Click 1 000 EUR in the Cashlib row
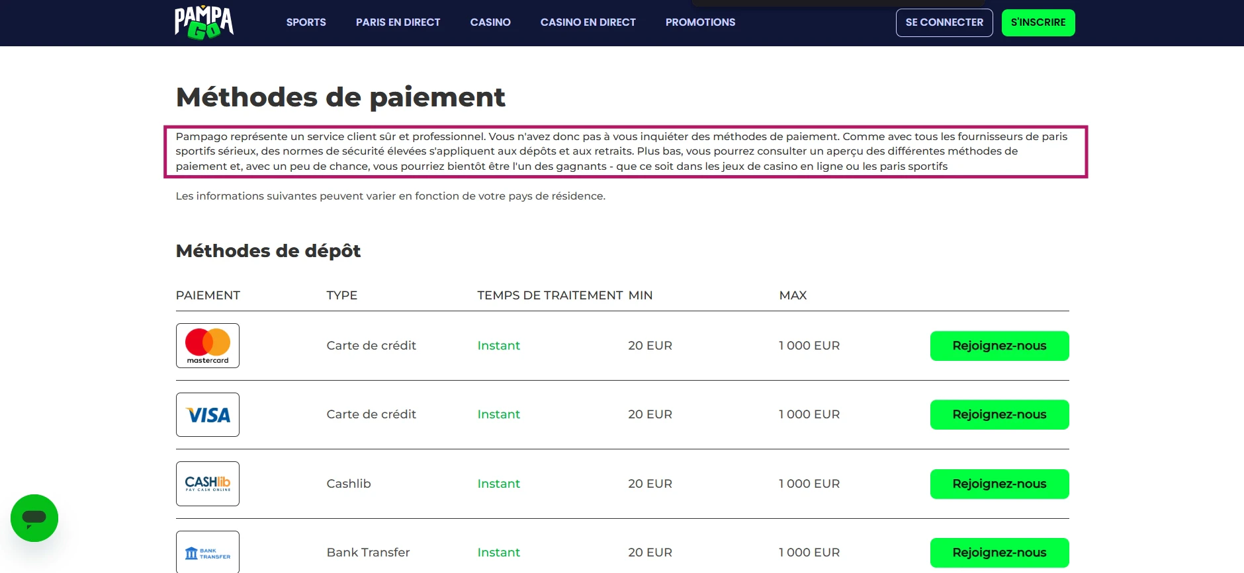This screenshot has width=1244, height=573. click(x=809, y=484)
